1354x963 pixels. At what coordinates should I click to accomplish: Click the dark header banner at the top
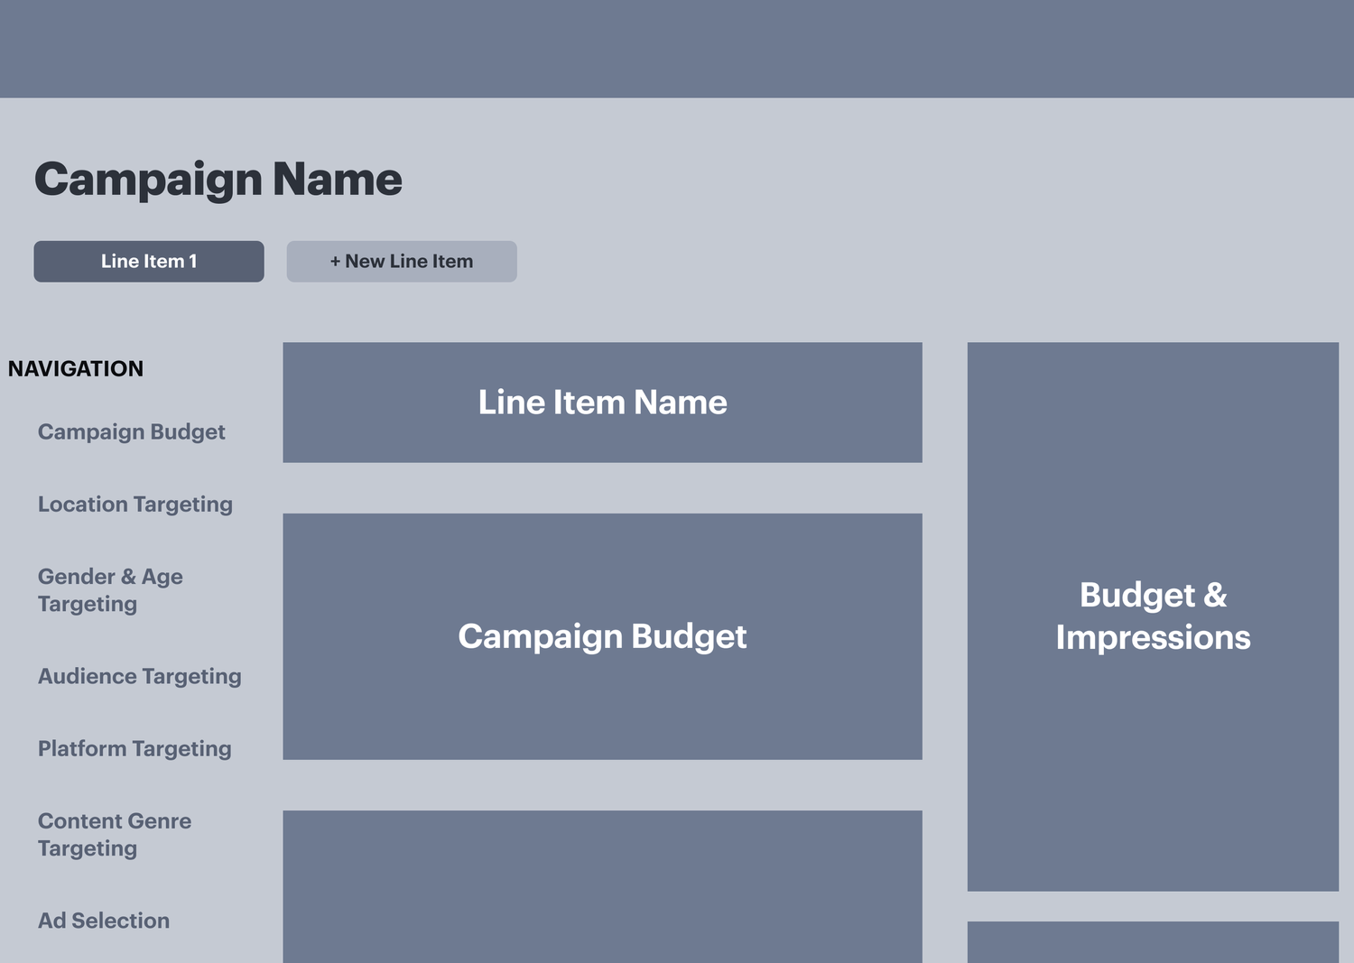tap(677, 49)
